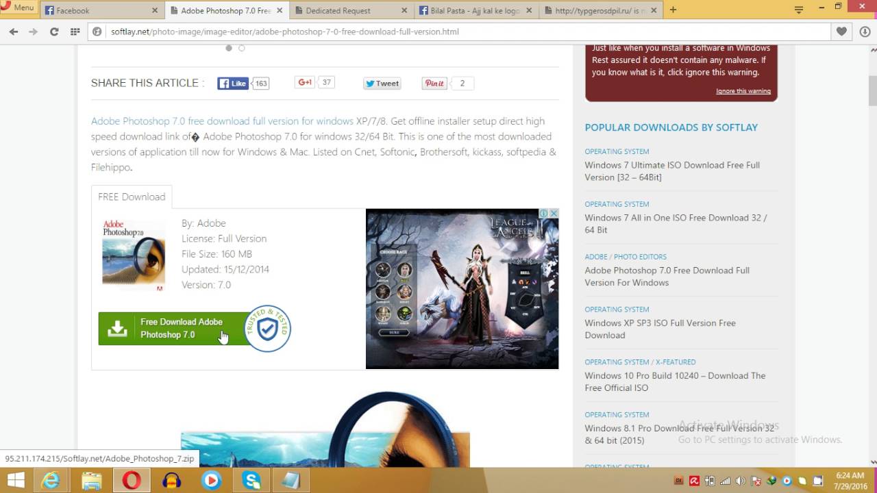Click the Trusted & Tested shield badge
877x493 pixels.
(267, 329)
